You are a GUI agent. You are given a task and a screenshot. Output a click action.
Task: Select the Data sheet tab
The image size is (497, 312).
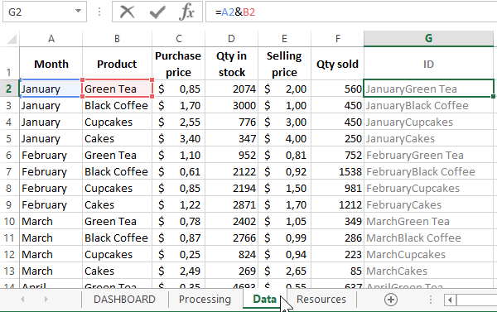(265, 300)
